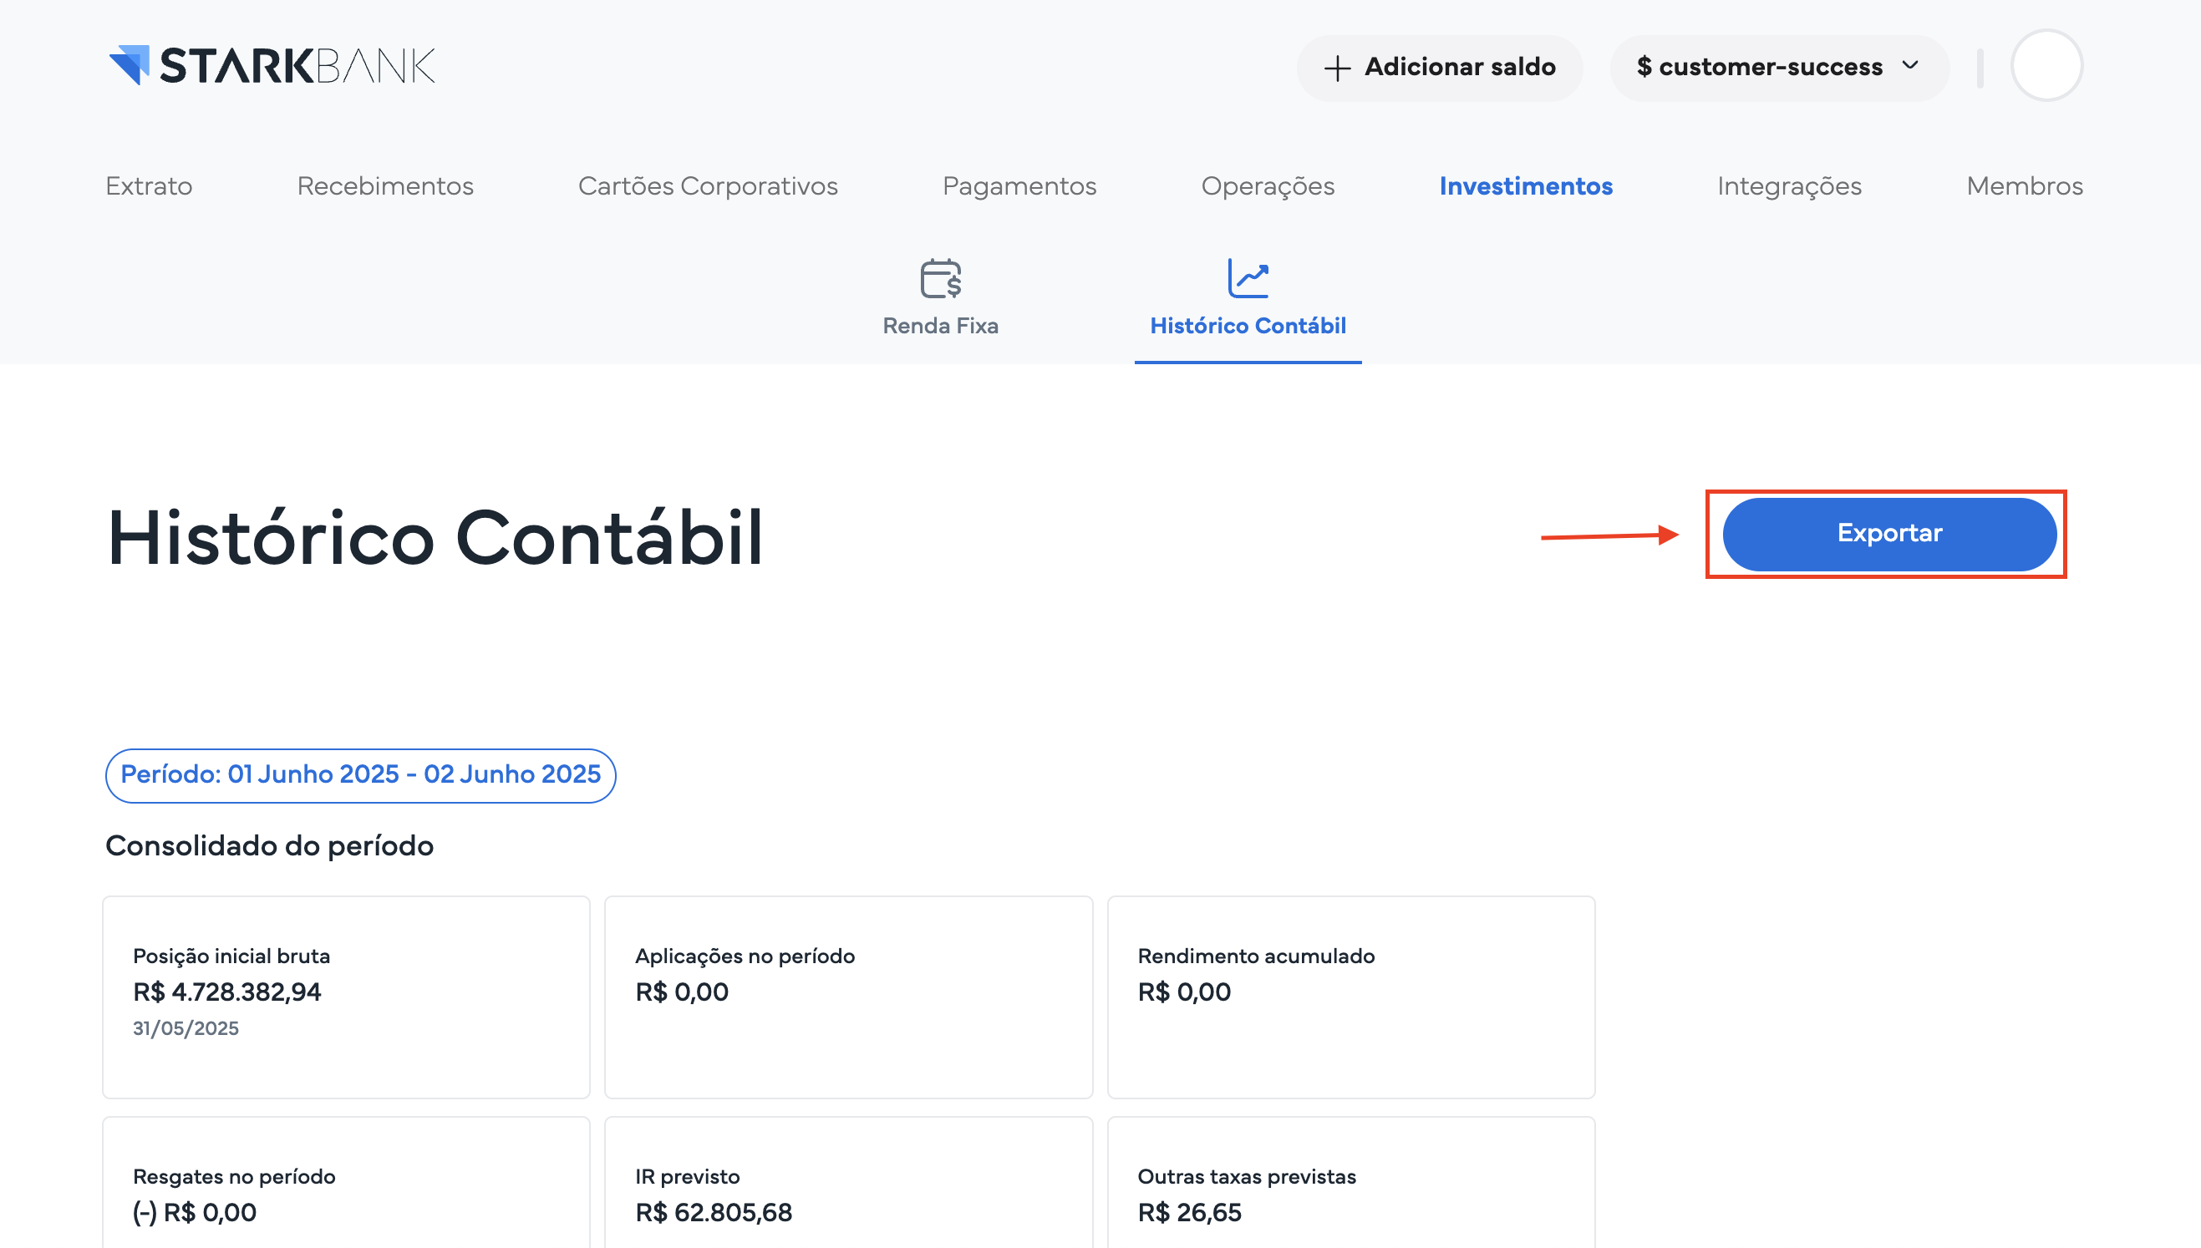The height and width of the screenshot is (1248, 2201).
Task: Click the Aplicações no período card
Action: 848,997
